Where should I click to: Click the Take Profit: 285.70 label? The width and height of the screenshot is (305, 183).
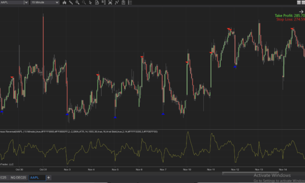point(290,16)
